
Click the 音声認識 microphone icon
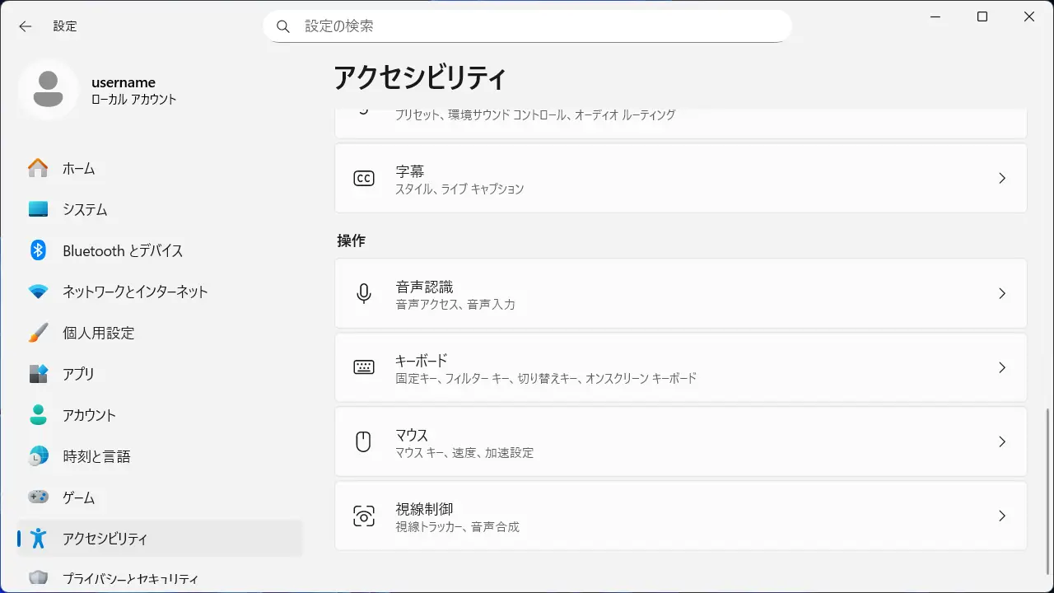(364, 294)
